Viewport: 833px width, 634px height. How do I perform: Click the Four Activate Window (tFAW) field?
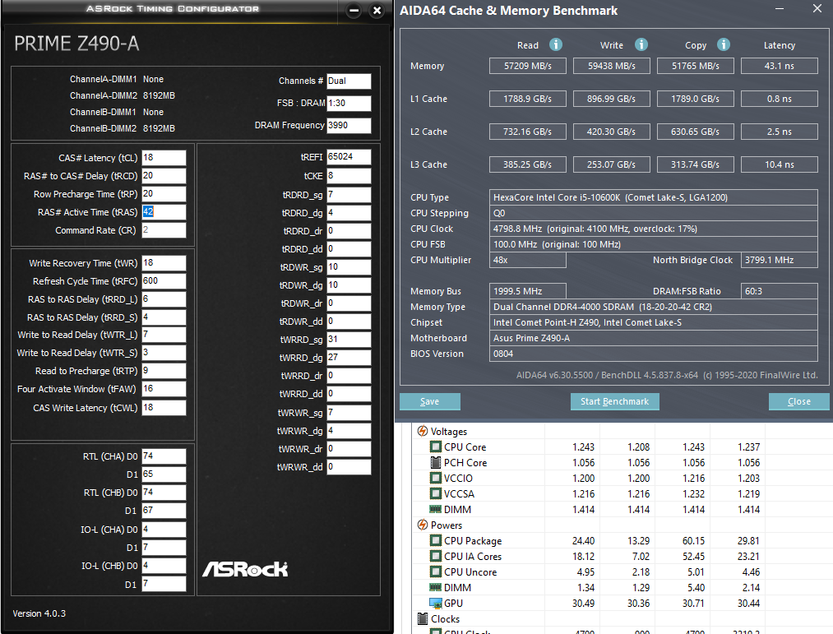(x=164, y=389)
